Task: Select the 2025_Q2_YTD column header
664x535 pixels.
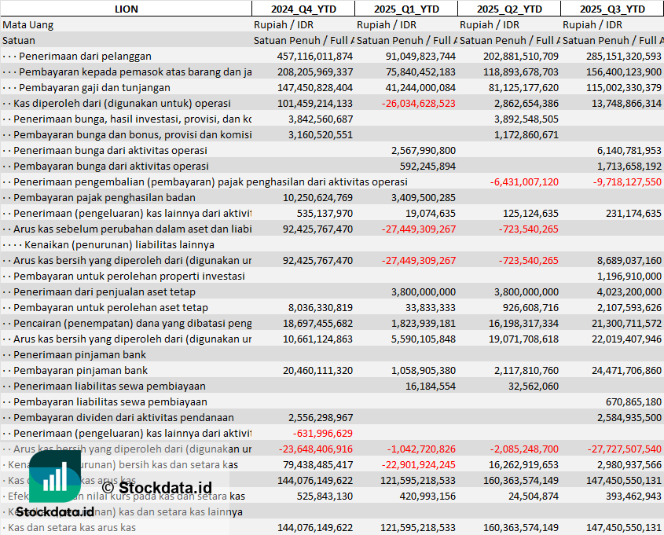Action: (509, 9)
